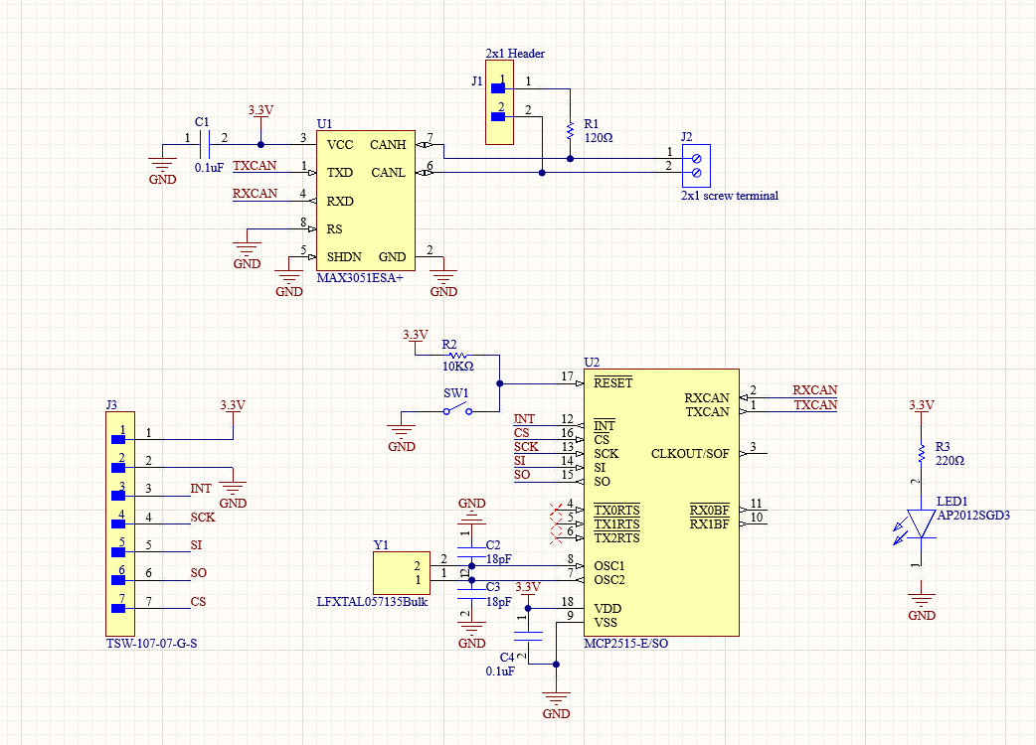Screen dimensions: 1036x745
Task: Click the no-connect cross on TX0RTS pin
Action: point(556,510)
